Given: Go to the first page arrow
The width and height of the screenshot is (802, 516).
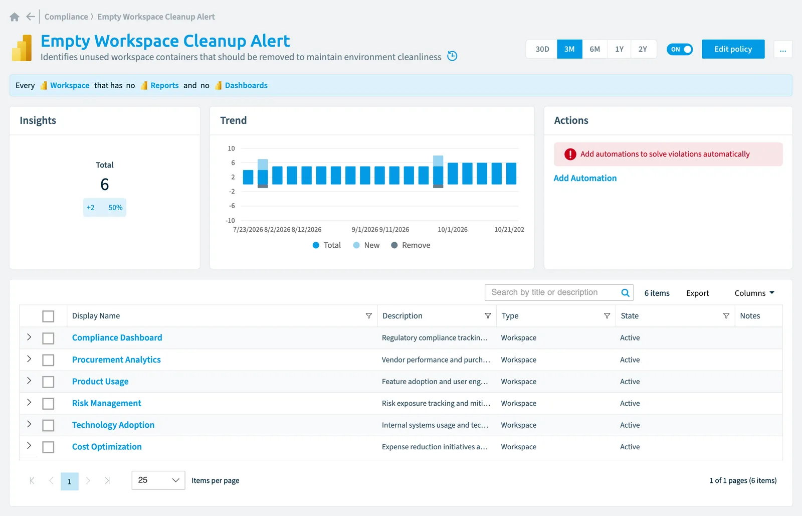Looking at the screenshot, I should 32,480.
